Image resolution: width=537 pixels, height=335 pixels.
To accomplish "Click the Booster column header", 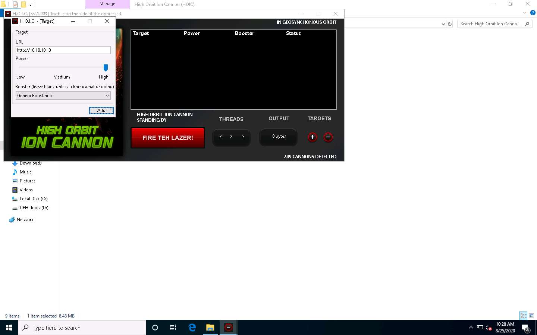I will pyautogui.click(x=245, y=33).
